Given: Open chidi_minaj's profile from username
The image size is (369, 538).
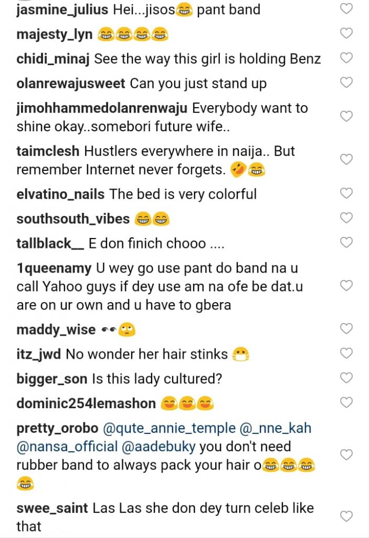Looking at the screenshot, I should click(53, 59).
